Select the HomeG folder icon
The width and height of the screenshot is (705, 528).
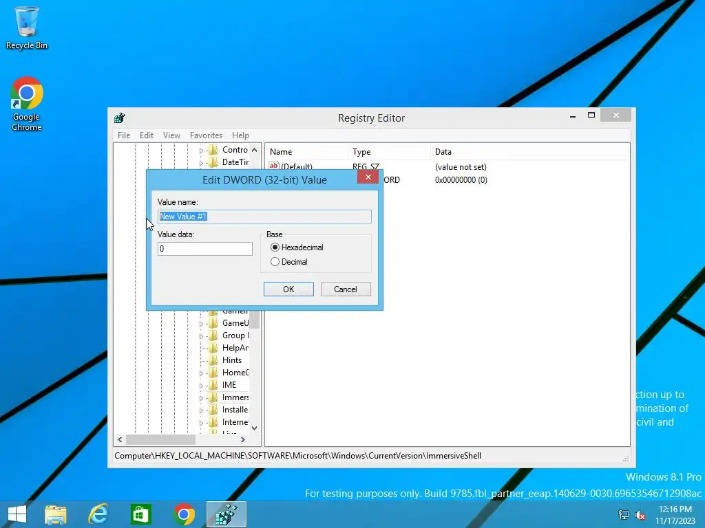[213, 373]
